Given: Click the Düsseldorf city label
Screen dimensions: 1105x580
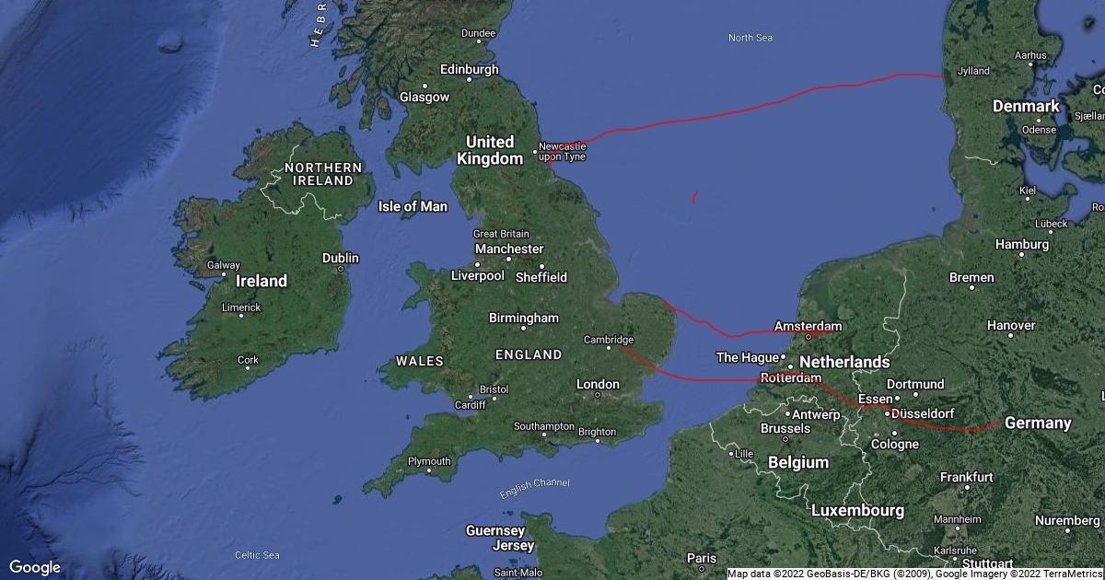Looking at the screenshot, I should (x=923, y=414).
